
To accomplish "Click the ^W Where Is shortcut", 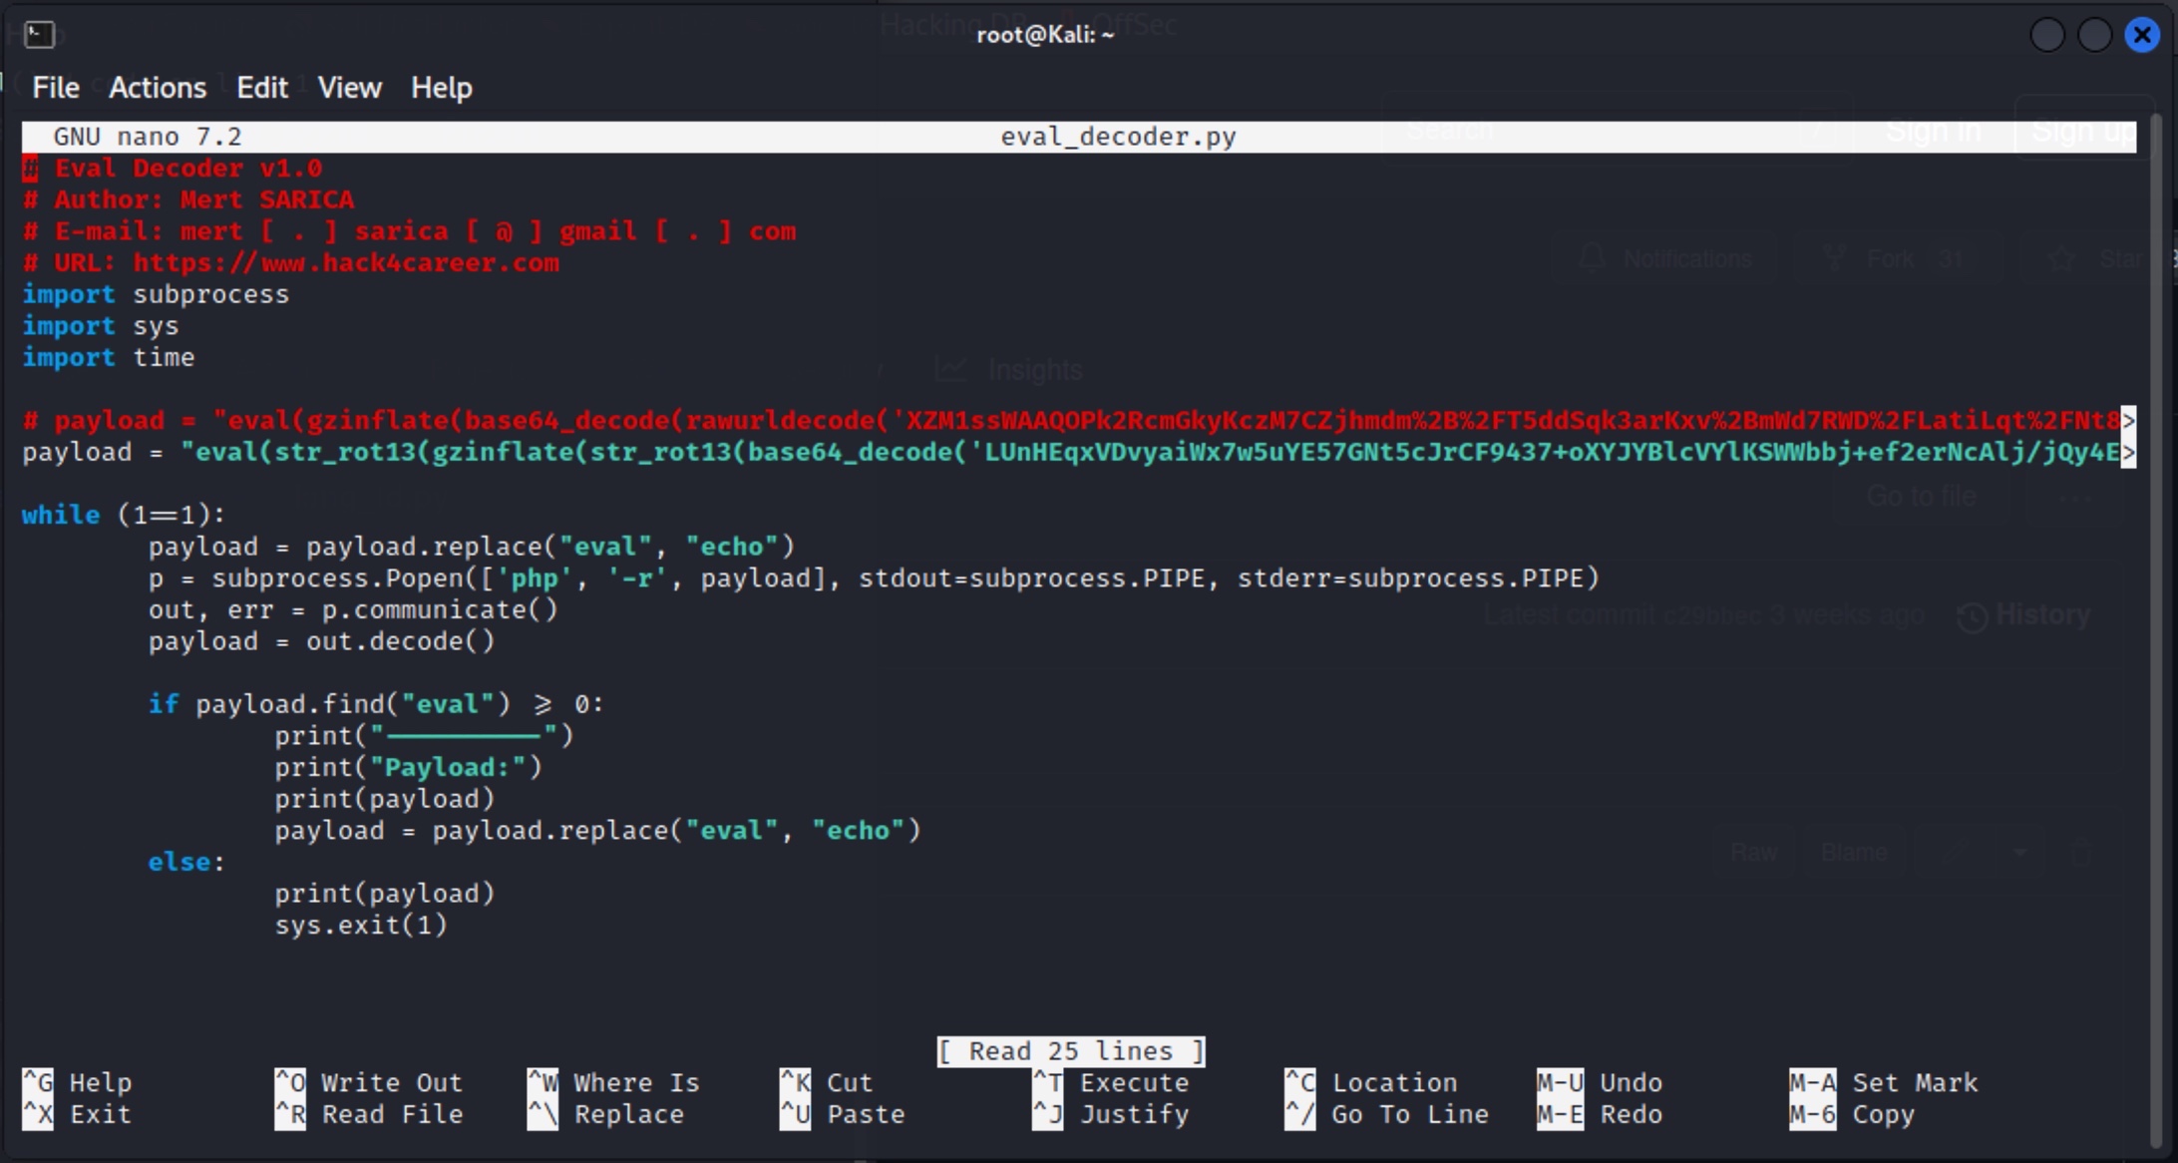I will (613, 1082).
